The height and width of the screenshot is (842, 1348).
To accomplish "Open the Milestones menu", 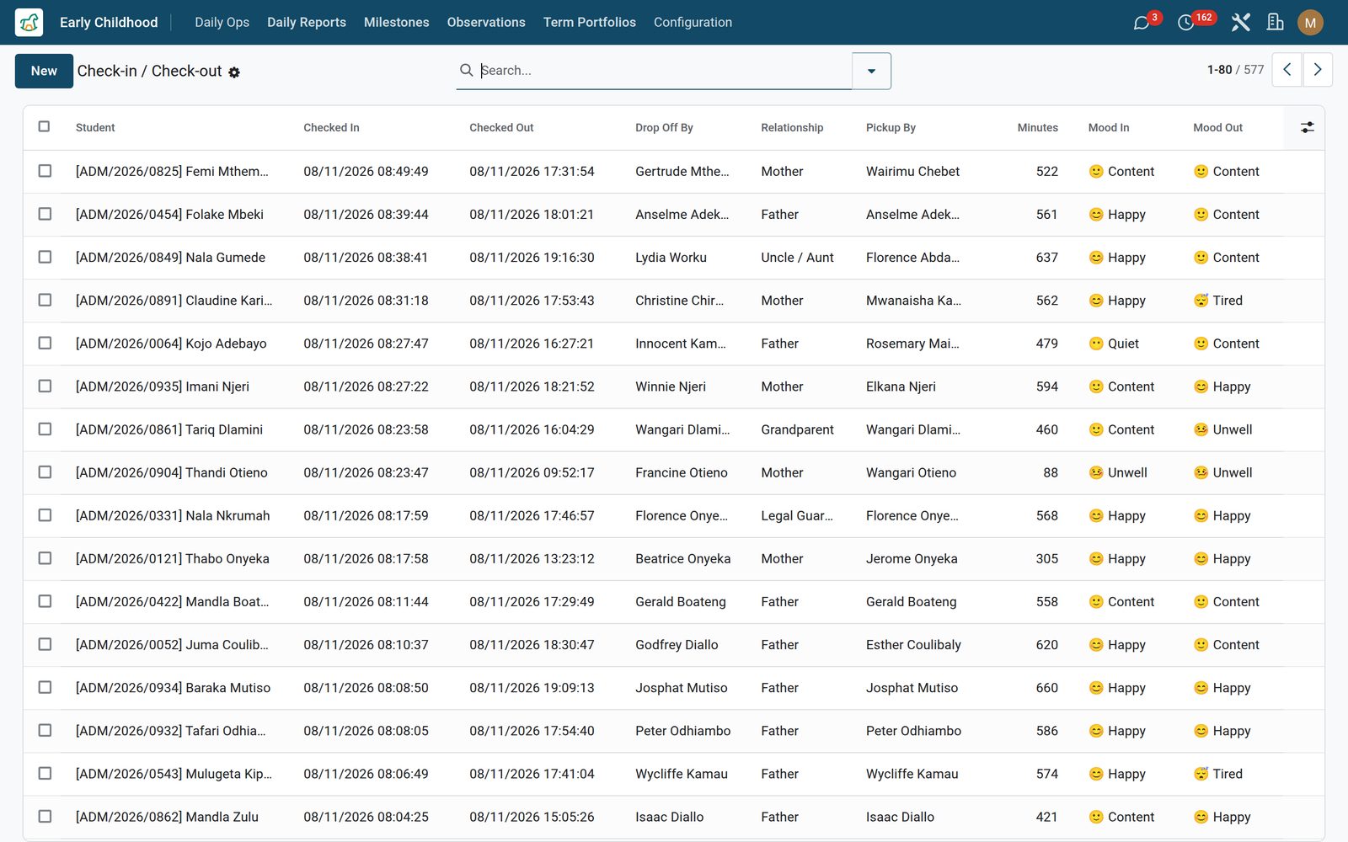I will 396,23.
